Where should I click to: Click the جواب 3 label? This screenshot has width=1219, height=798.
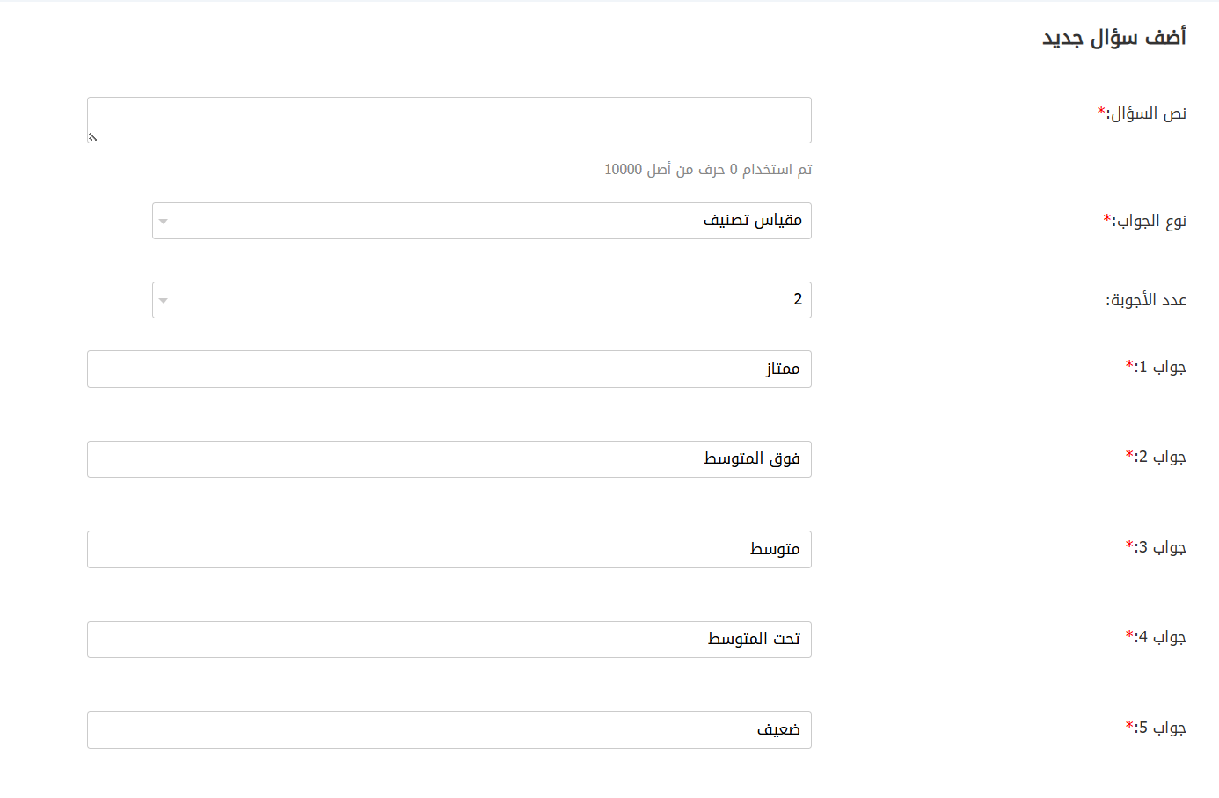(x=1160, y=547)
